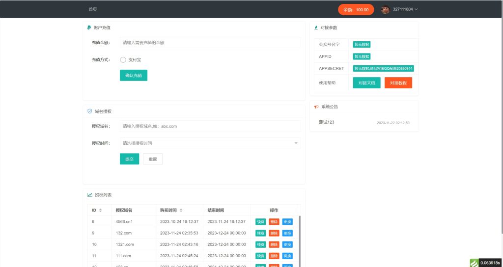This screenshot has height=267, width=503.
Task: Open the 对接文档 documentation
Action: [366, 82]
